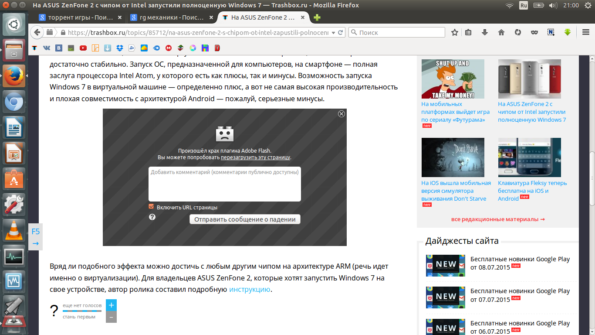Image resolution: width=595 pixels, height=335 pixels.
Task: Launch Firefox from the Ubuntu launcher
Action: click(x=14, y=76)
